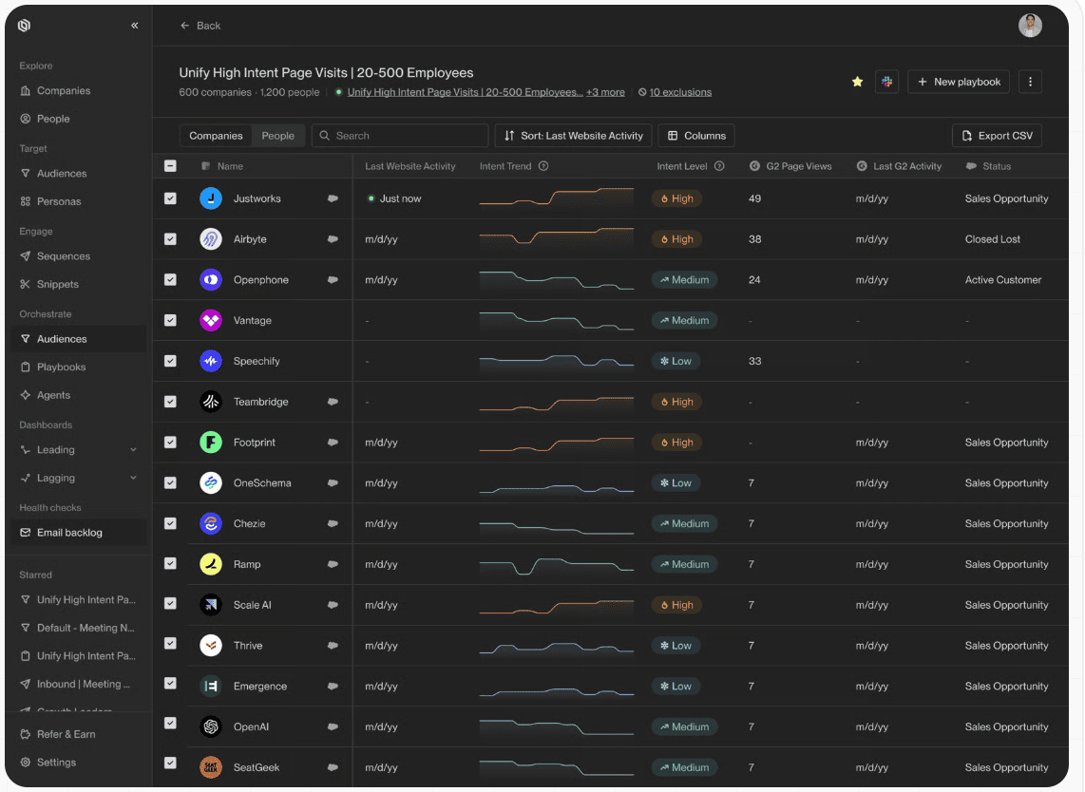Screen dimensions: 1085x792
Task: Click the Justworks intent trend sparkline
Action: click(557, 198)
